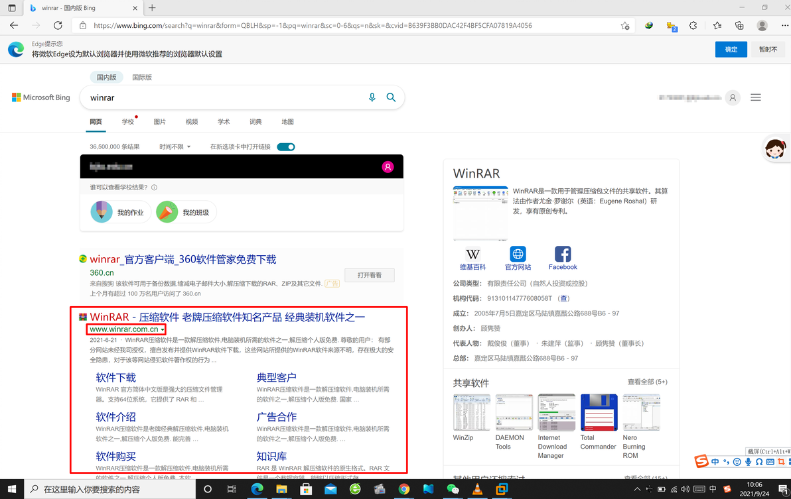The height and width of the screenshot is (499, 791).
Task: Open the 广告合作 sublink
Action: 277,417
